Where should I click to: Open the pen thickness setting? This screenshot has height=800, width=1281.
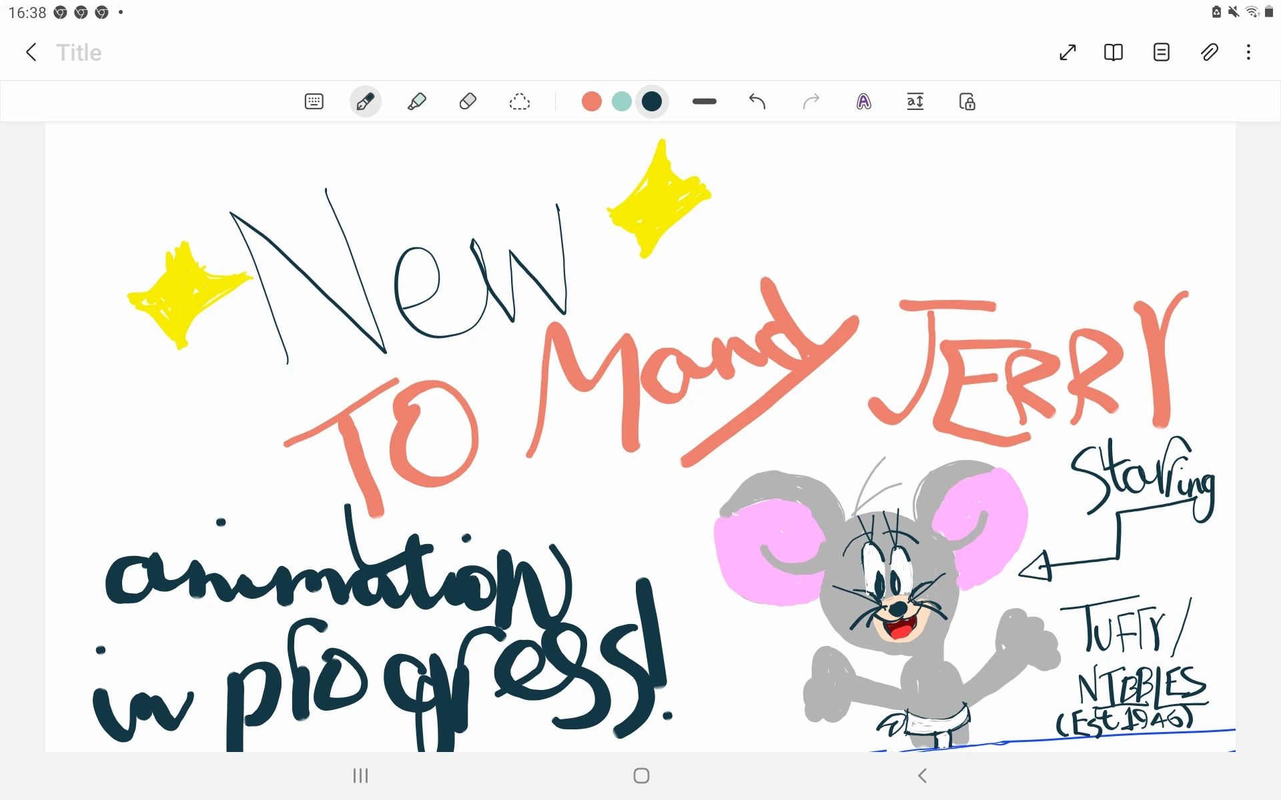pyautogui.click(x=704, y=101)
